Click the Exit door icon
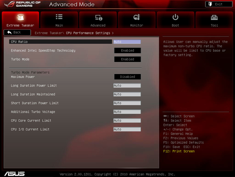The image size is (235, 177). 210,4
